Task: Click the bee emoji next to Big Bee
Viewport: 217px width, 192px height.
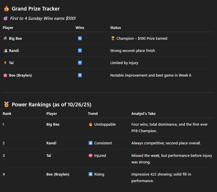Action: [5, 38]
